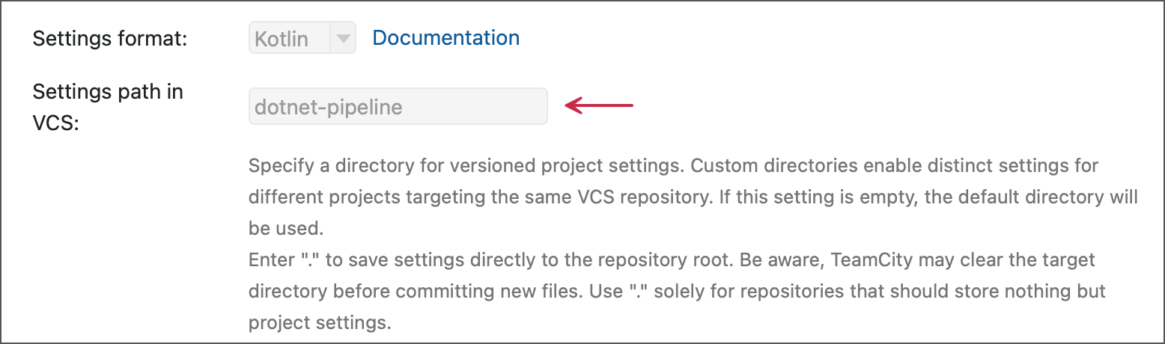Image resolution: width=1165 pixels, height=344 pixels.
Task: Click the final "project settings." line
Action: 320,323
